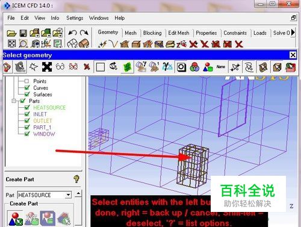
Task: Close the Select geometry toolbar
Action: (x=293, y=55)
